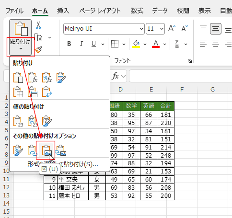Choose the Formatting-only paste option
This screenshot has height=218, width=232.
tap(18, 150)
